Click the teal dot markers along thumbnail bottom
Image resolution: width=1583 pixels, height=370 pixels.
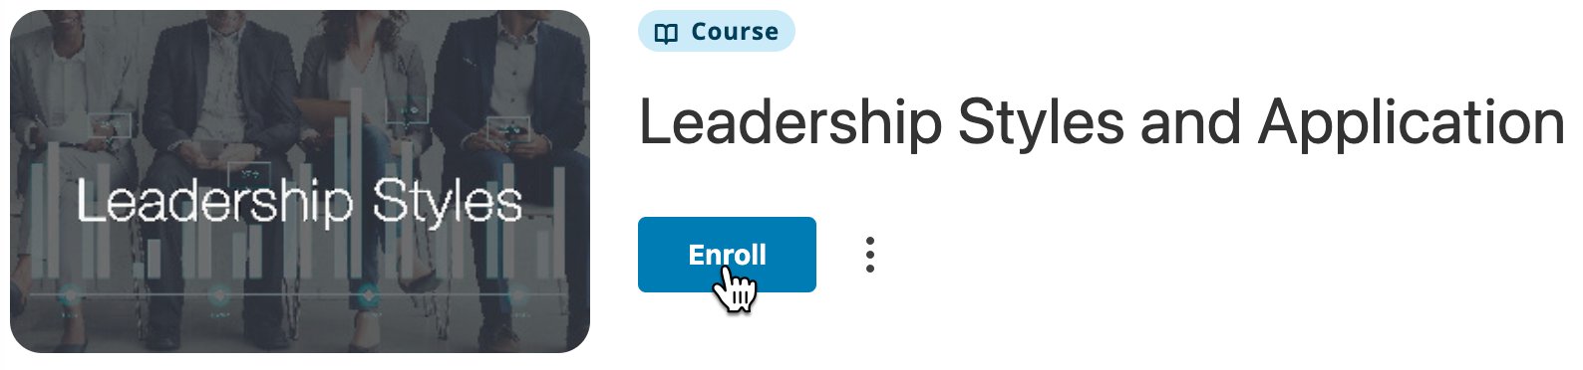point(294,295)
